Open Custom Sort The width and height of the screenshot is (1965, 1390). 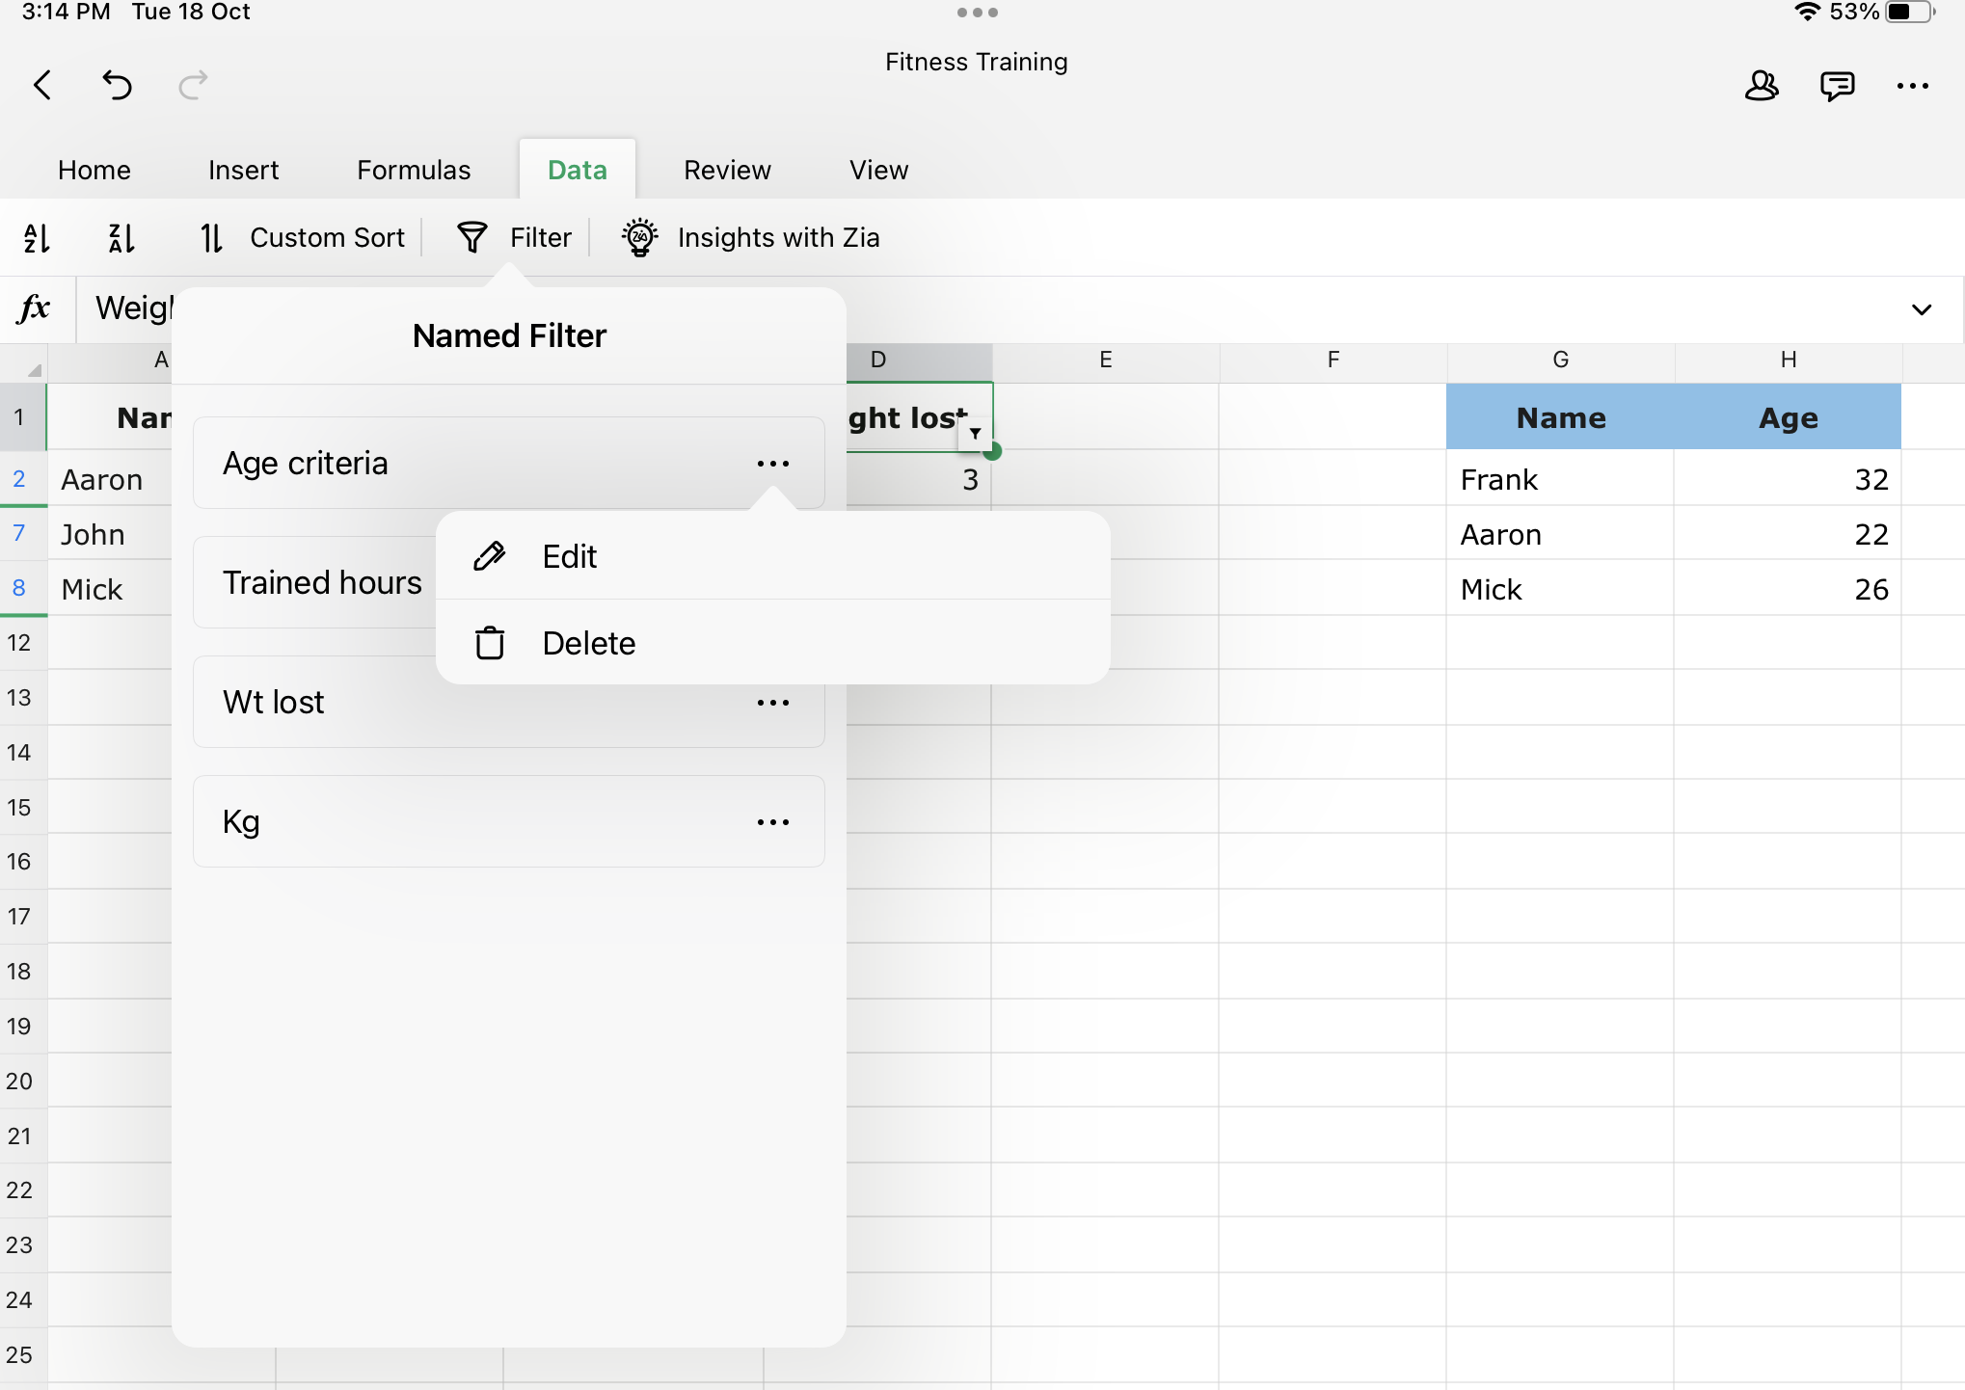pos(303,237)
